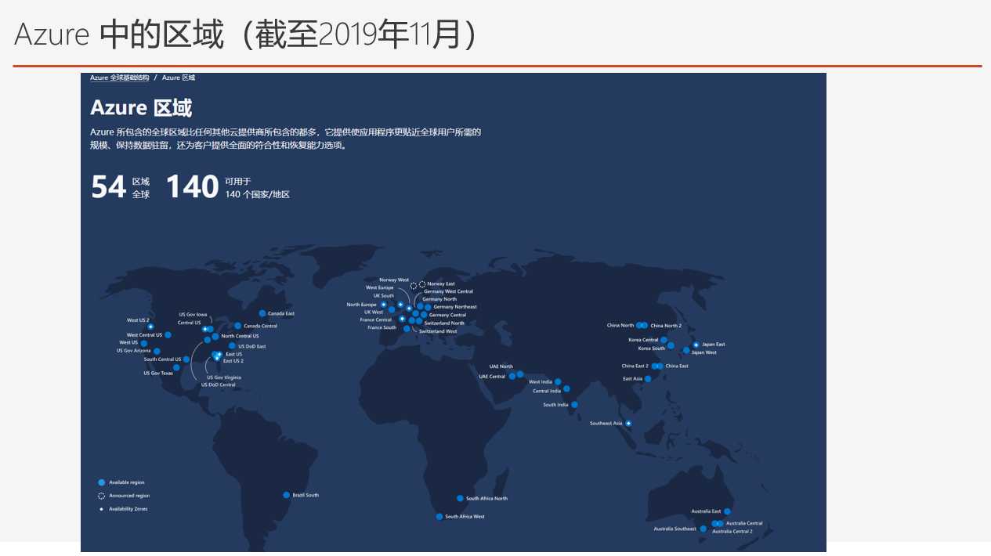Select the Japan East region marker
This screenshot has width=991, height=556.
pyautogui.click(x=696, y=345)
